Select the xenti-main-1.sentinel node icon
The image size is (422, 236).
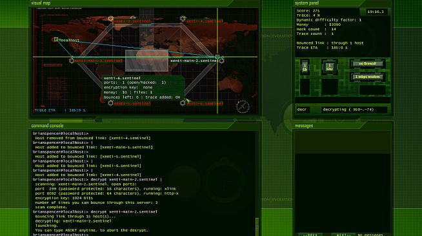coord(72,61)
